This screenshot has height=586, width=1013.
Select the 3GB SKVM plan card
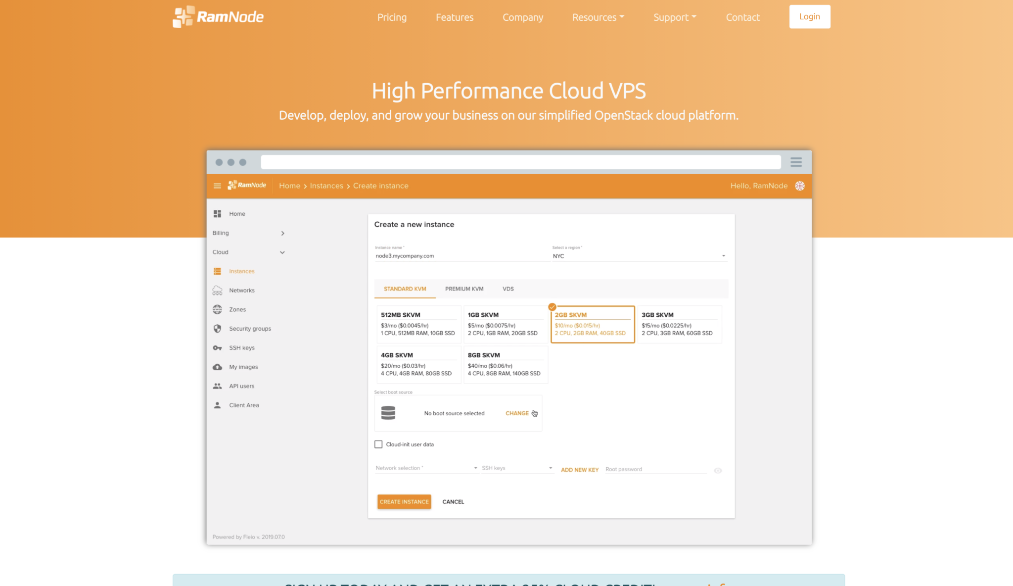(679, 324)
